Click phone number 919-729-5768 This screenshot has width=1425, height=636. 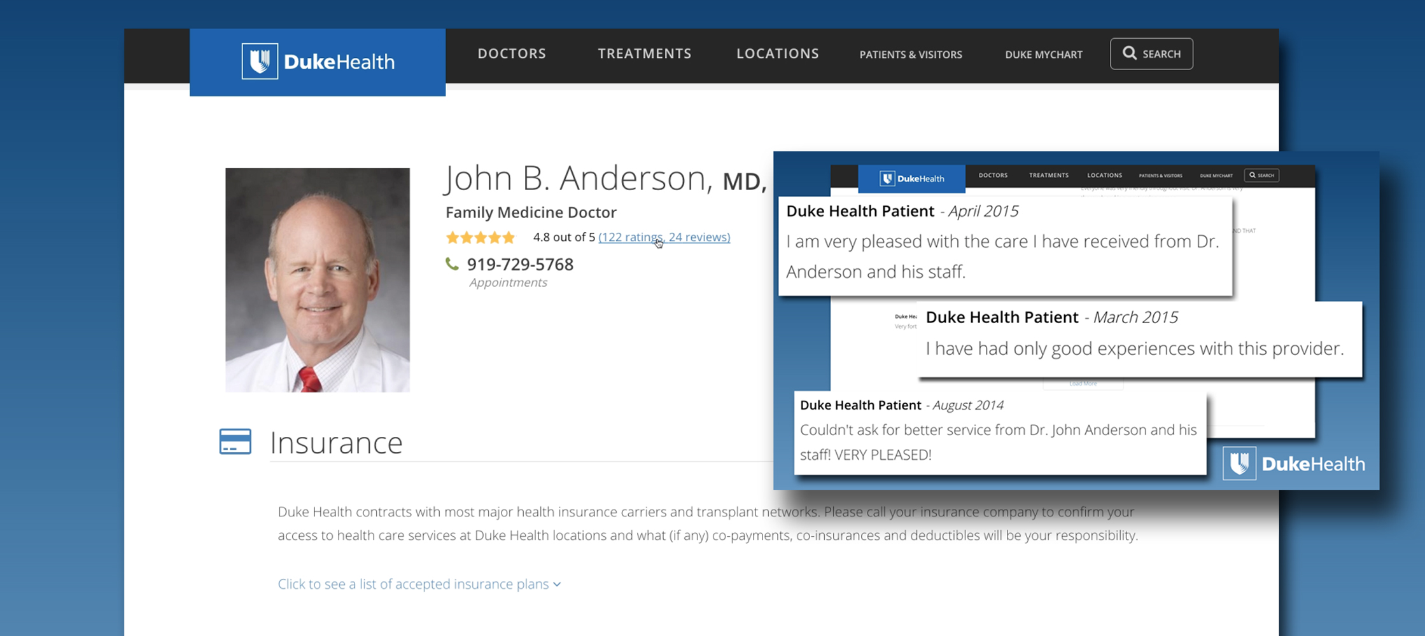[520, 264]
